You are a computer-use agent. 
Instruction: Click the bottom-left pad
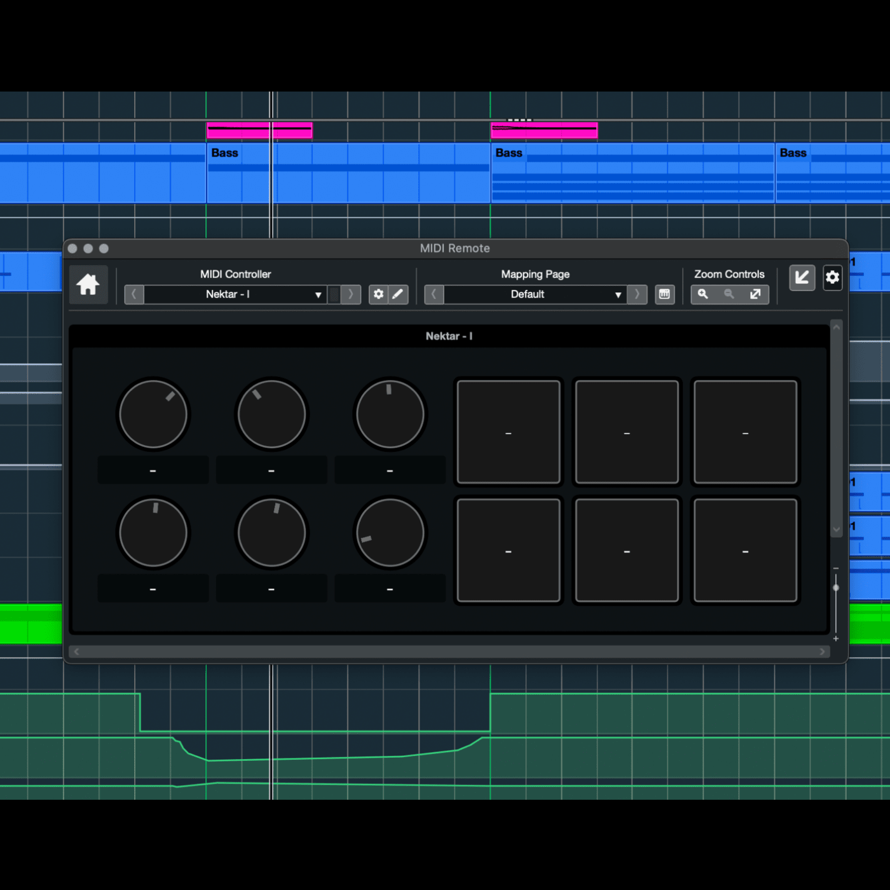point(509,551)
